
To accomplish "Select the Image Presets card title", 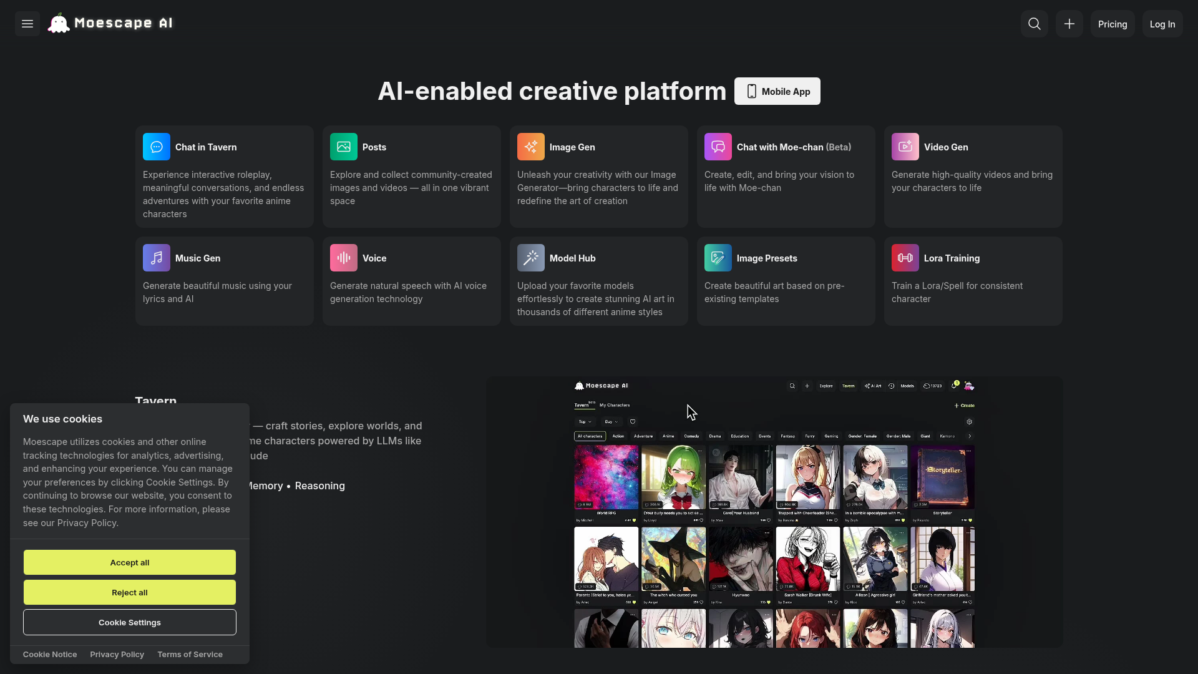I will (x=767, y=258).
